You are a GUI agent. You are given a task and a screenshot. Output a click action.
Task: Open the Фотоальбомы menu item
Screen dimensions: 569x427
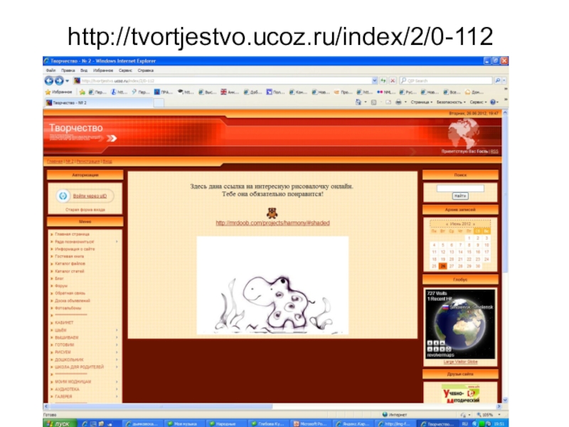[68, 308]
